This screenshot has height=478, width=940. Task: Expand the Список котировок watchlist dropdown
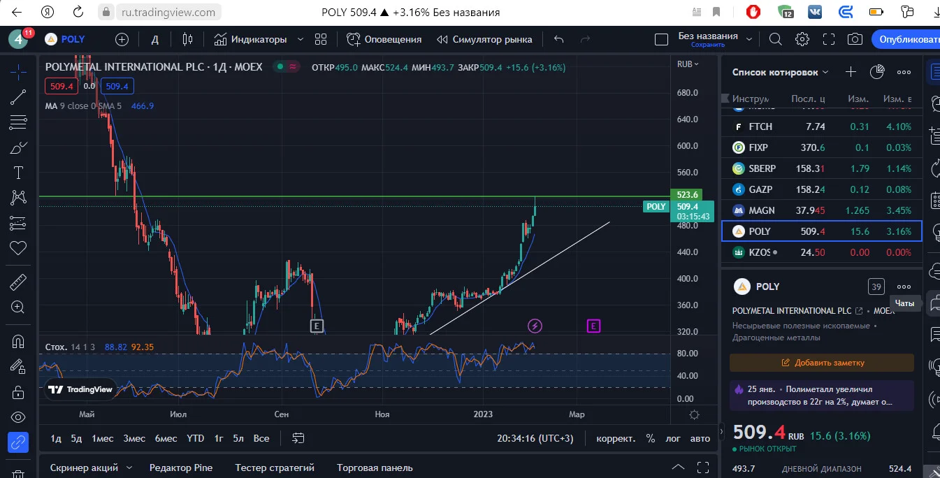click(x=781, y=72)
